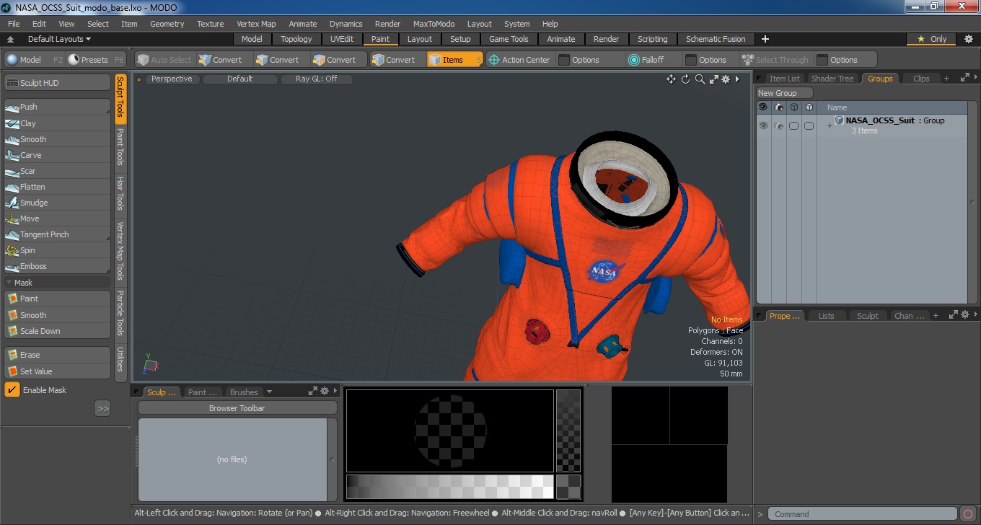Switch to the Shader Tree tab
The height and width of the screenshot is (525, 981).
click(x=832, y=79)
